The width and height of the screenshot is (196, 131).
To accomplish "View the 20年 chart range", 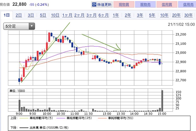I will tap(176, 15).
